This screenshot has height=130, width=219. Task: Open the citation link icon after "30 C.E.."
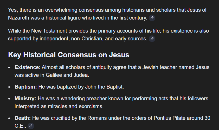[x=31, y=126]
